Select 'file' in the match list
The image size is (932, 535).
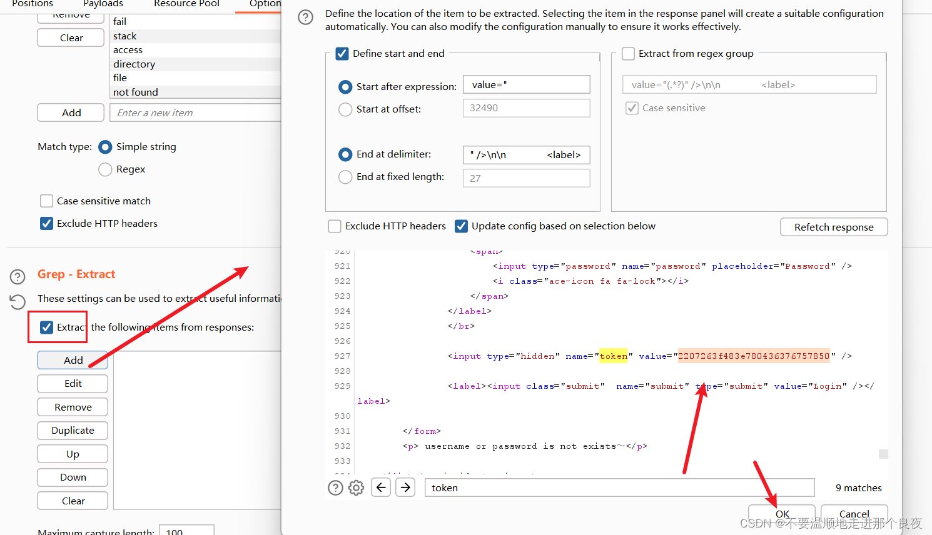pos(196,78)
